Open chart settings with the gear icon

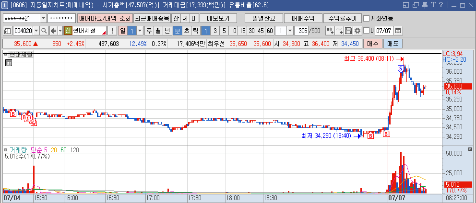(357, 31)
